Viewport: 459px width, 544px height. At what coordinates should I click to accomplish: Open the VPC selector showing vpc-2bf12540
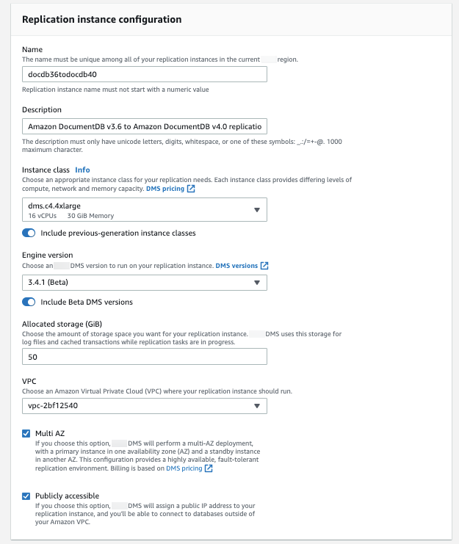[145, 406]
